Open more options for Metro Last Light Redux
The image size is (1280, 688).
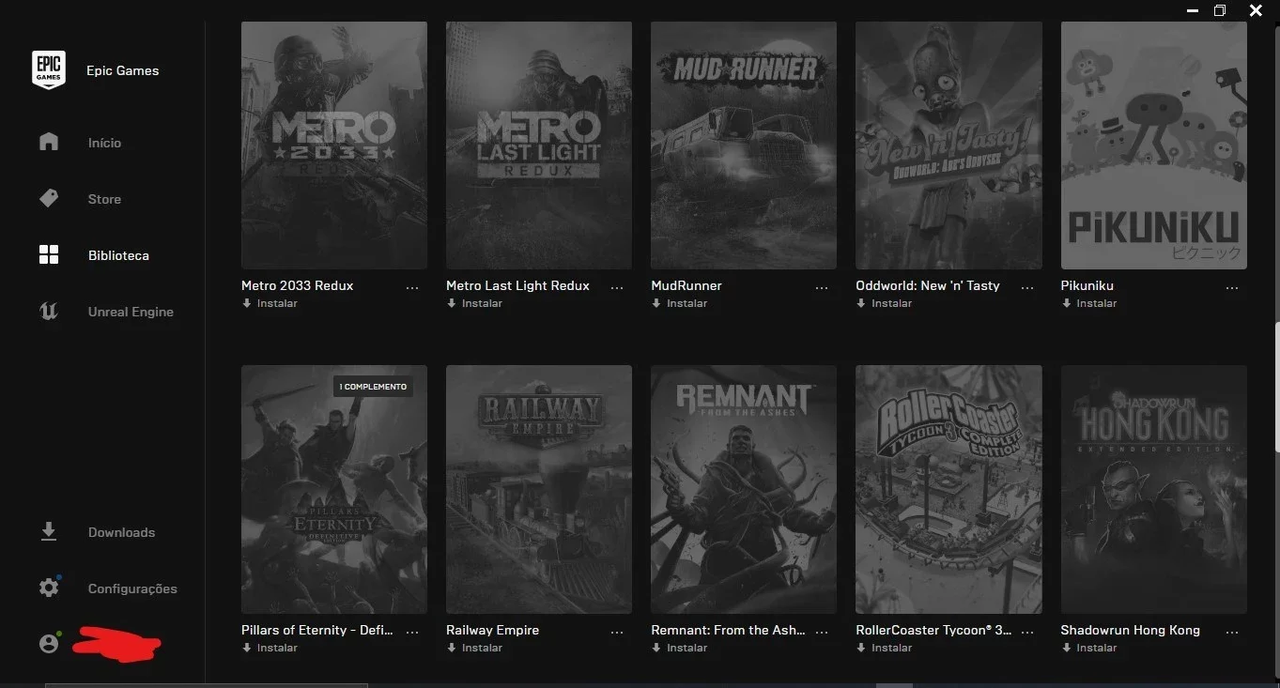[617, 287]
